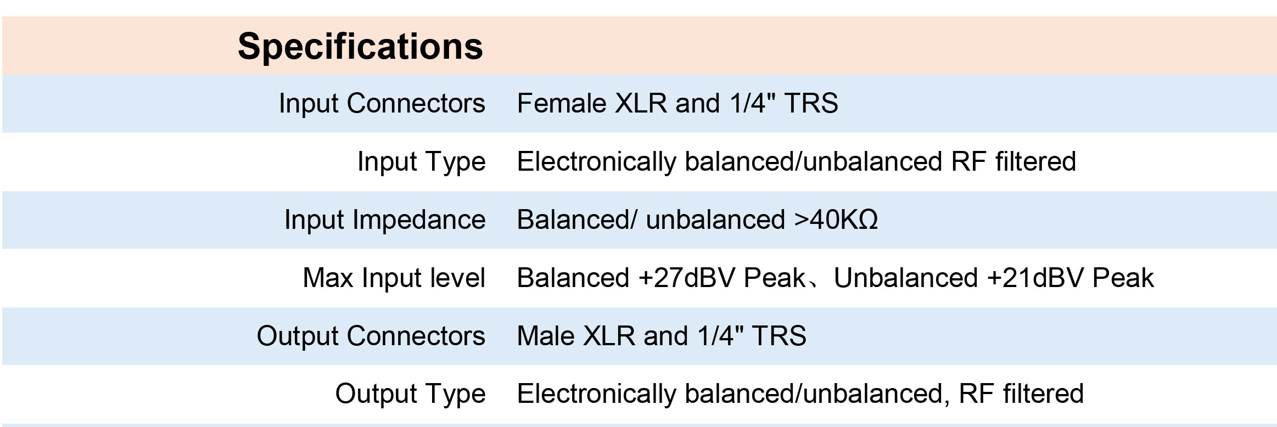Select the Output Connectors label
Image resolution: width=1277 pixels, height=427 pixels.
(371, 336)
